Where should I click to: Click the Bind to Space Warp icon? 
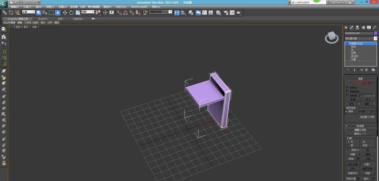[17, 12]
